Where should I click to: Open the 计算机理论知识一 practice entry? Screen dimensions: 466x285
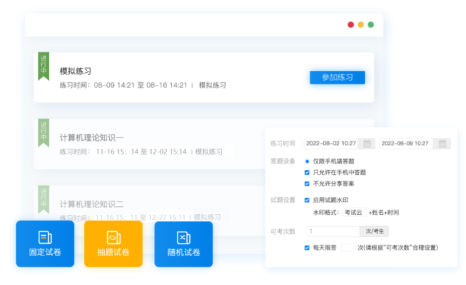tap(91, 137)
